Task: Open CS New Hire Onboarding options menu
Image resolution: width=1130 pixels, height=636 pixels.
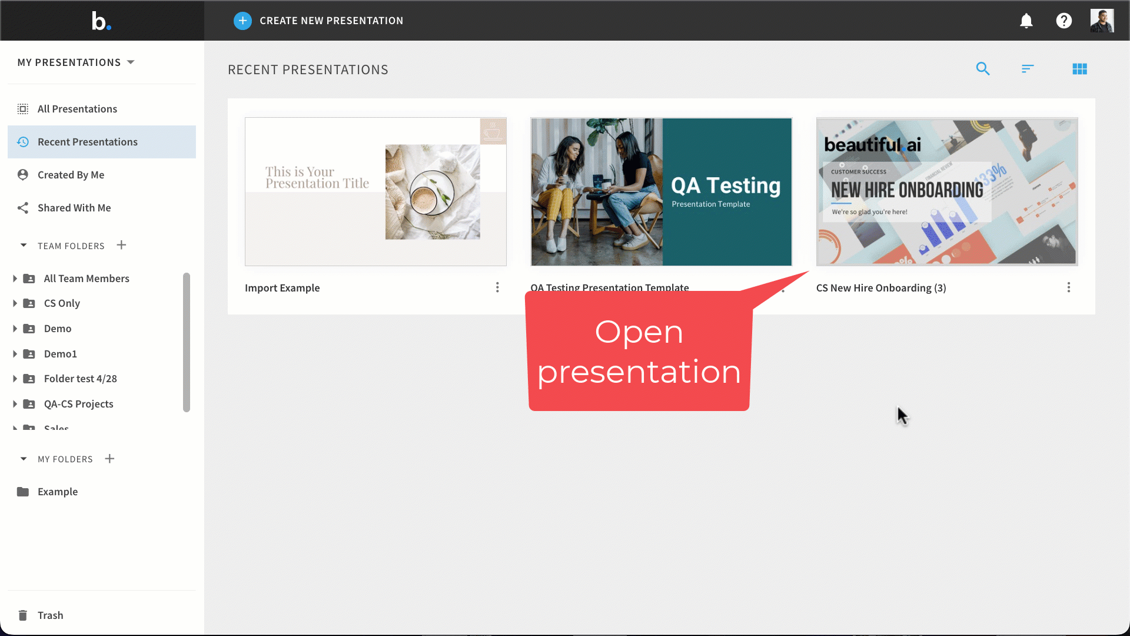Action: coord(1069,287)
